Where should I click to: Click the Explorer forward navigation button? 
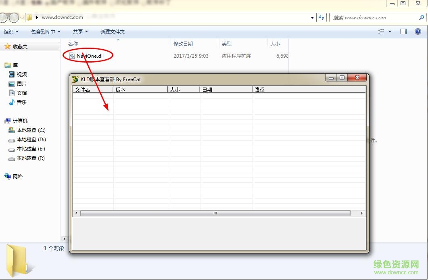point(14,18)
